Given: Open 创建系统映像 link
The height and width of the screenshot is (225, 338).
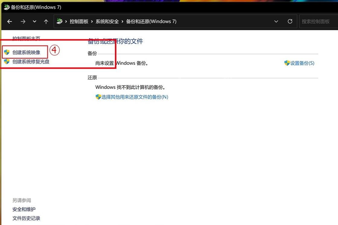Looking at the screenshot, I should [26, 52].
